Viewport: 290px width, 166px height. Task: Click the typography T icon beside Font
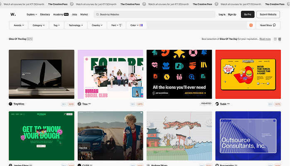click(120, 25)
